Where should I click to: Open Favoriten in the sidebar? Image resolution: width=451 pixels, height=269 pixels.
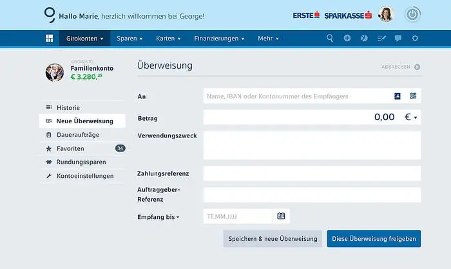(82, 148)
